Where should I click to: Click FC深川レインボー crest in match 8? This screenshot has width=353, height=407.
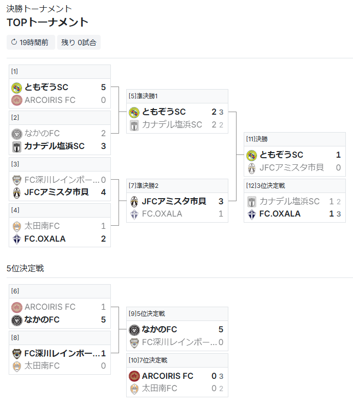pos(16,354)
